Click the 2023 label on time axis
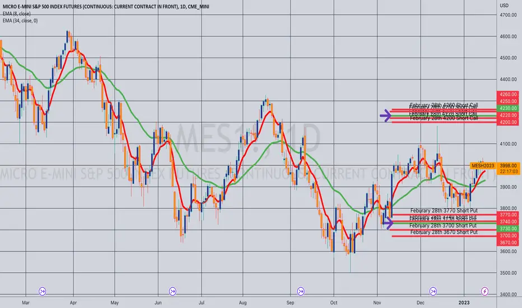522x308 pixels. tap(464, 302)
